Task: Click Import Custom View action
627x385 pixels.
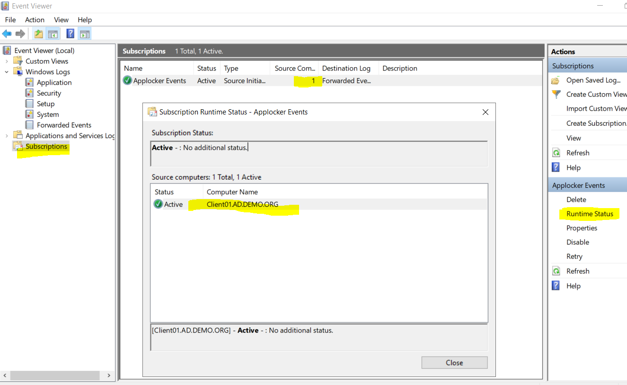Action: [596, 108]
